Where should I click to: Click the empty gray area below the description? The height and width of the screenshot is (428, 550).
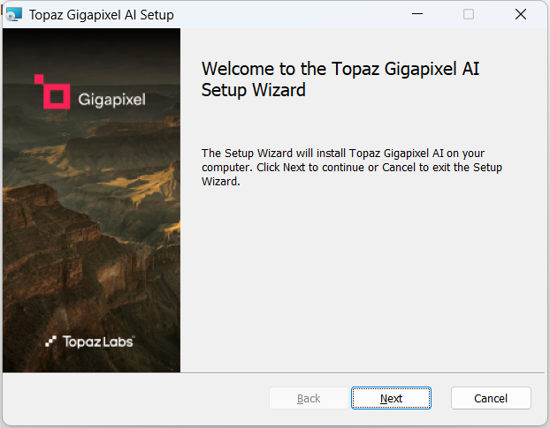coord(363,280)
